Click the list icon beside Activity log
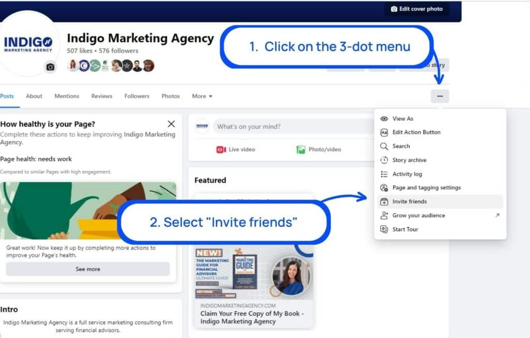This screenshot has height=338, width=530. pyautogui.click(x=384, y=174)
